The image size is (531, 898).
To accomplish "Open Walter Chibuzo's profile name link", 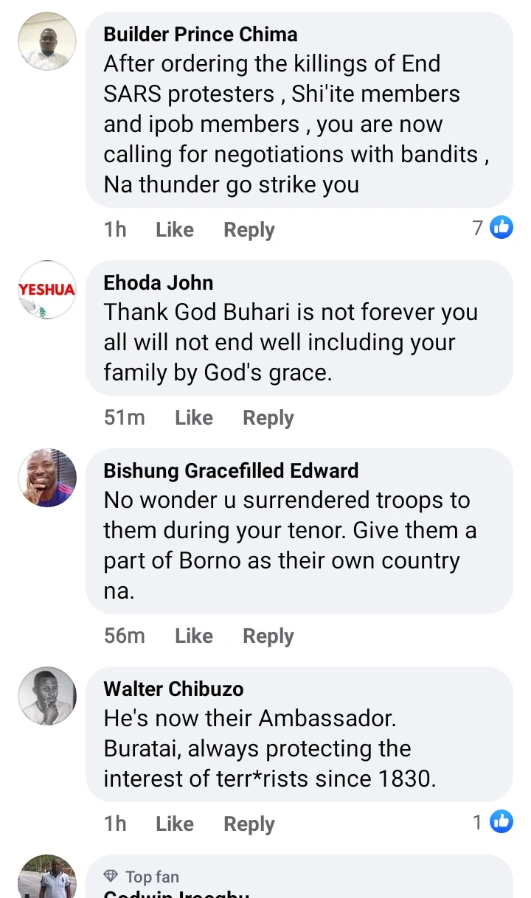I will (x=173, y=689).
